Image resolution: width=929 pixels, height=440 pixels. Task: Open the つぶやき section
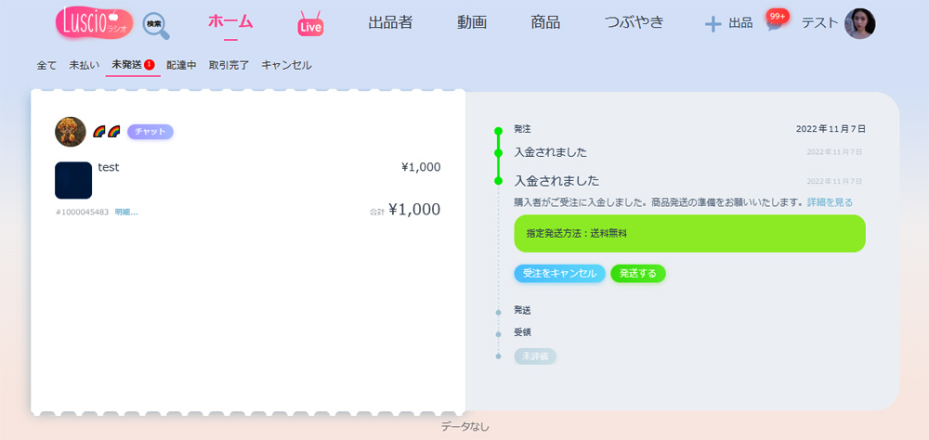click(634, 23)
